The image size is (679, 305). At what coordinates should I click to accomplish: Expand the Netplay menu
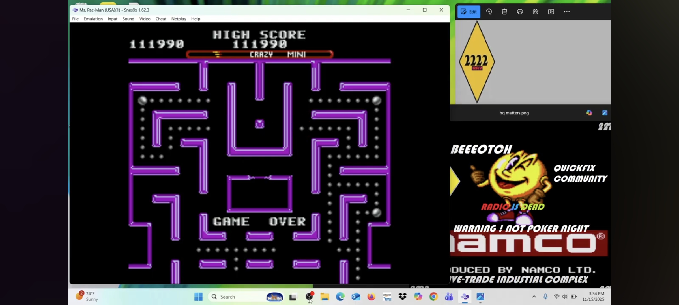(x=179, y=19)
